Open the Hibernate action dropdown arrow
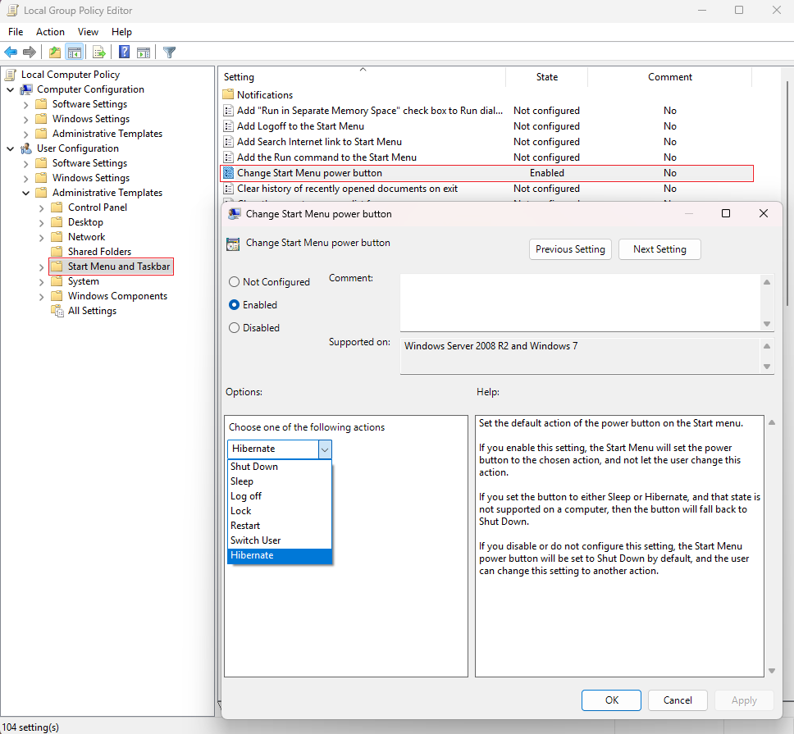 click(x=325, y=449)
